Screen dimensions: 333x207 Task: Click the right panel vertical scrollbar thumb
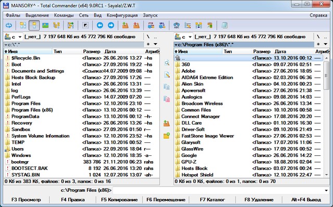(326, 76)
